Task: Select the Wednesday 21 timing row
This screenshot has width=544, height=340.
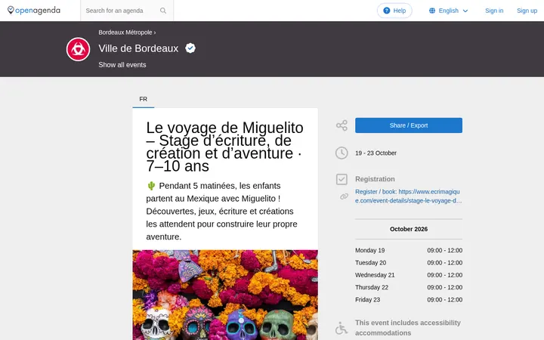Action: tap(408, 275)
